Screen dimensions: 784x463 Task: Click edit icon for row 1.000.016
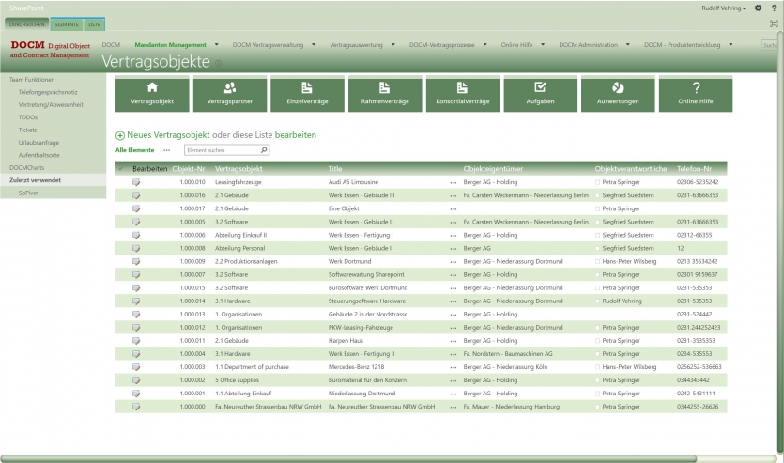point(136,195)
